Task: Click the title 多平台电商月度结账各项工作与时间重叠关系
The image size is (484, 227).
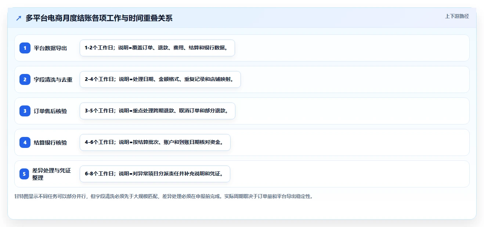Action: [99, 18]
